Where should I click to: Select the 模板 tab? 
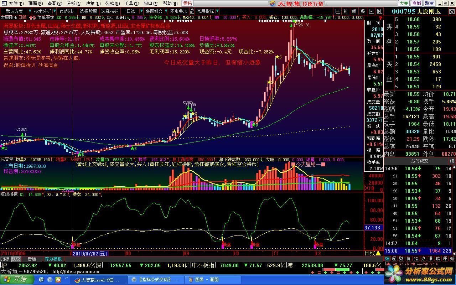coord(16,259)
